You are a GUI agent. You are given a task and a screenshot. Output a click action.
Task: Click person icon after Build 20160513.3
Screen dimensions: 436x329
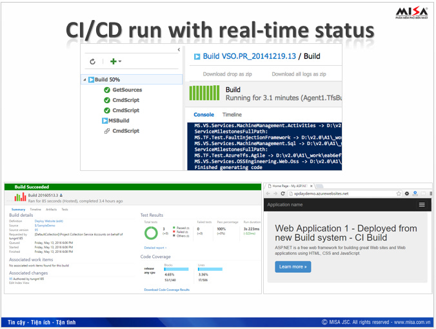(x=61, y=195)
